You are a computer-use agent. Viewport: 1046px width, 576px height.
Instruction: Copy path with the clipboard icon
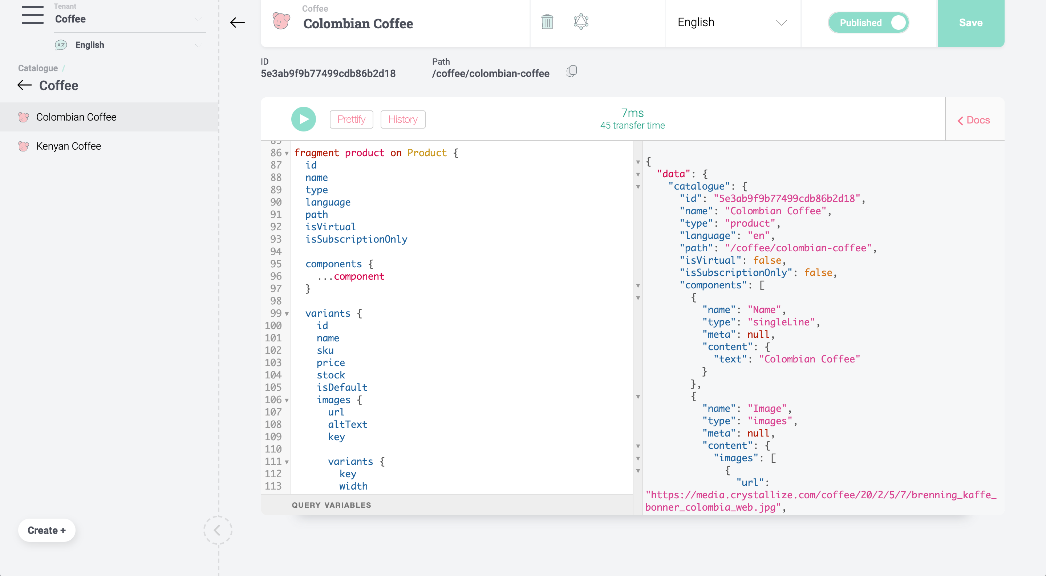(x=571, y=72)
